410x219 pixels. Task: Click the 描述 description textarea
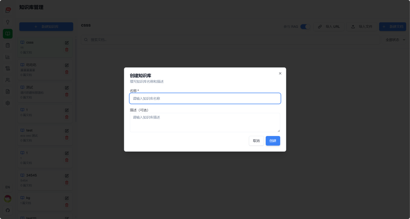pyautogui.click(x=205, y=122)
